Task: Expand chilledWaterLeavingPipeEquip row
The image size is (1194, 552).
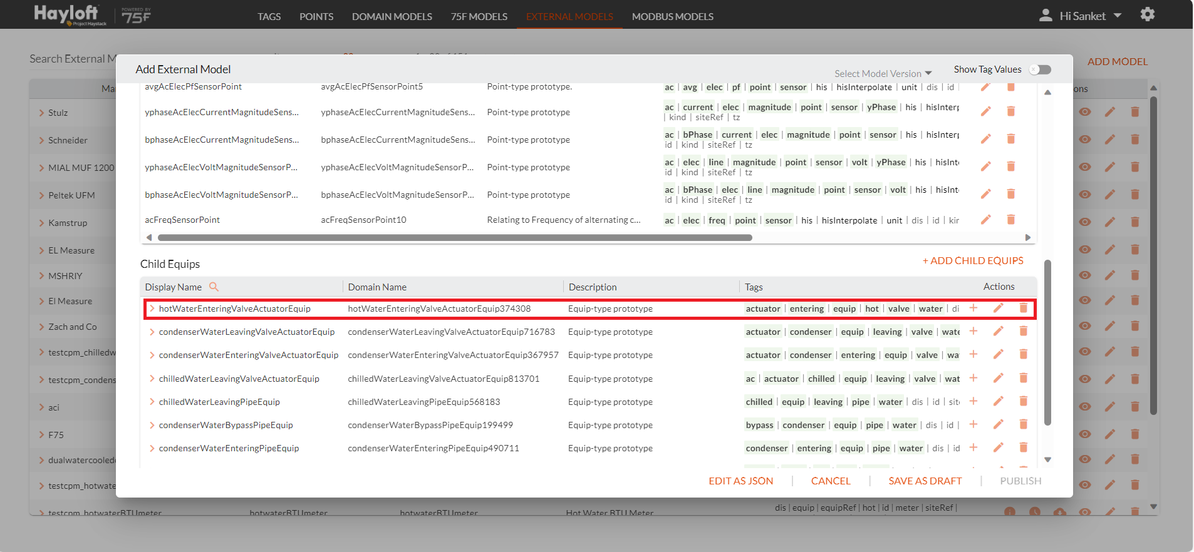Action: tap(152, 402)
